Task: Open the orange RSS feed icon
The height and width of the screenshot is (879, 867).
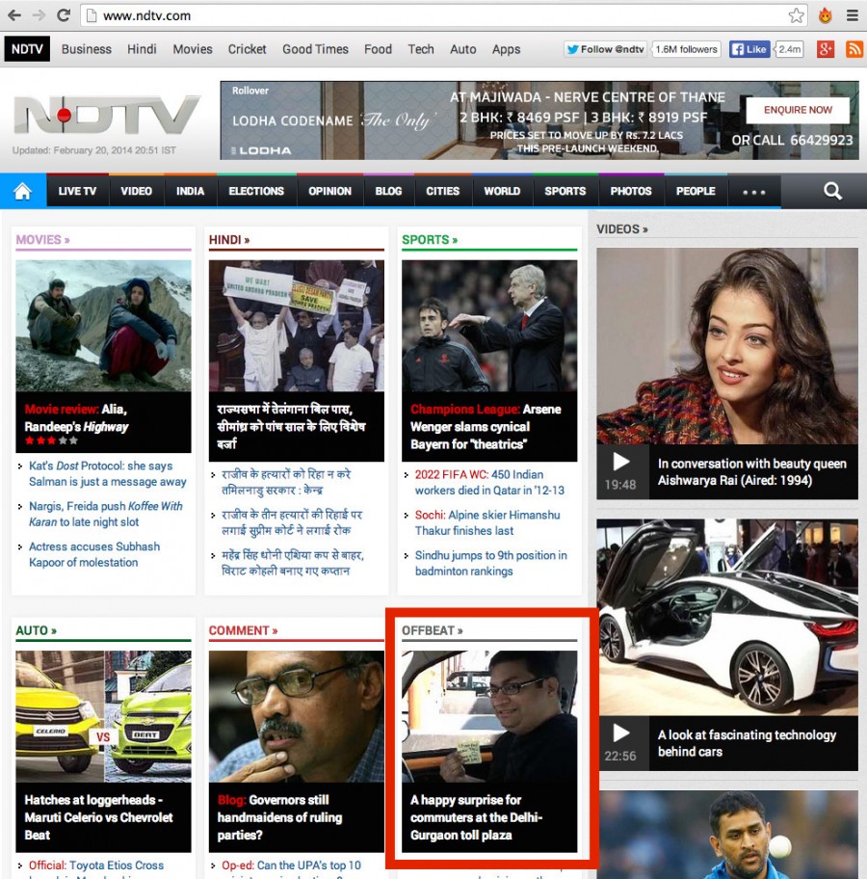Action: click(854, 49)
